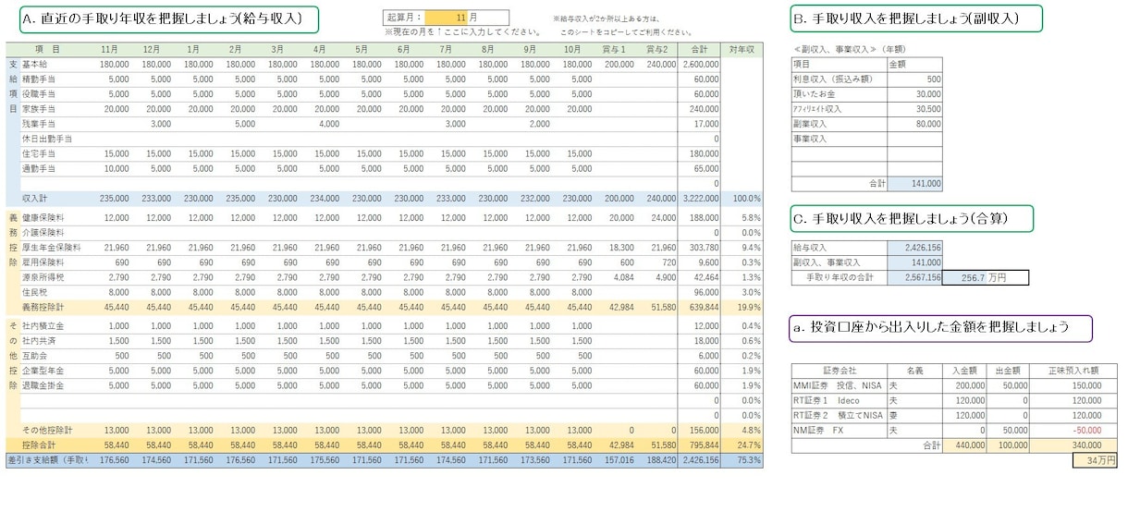
Task: Select the RT証券2 積立てNISA row label
Action: pos(838,416)
